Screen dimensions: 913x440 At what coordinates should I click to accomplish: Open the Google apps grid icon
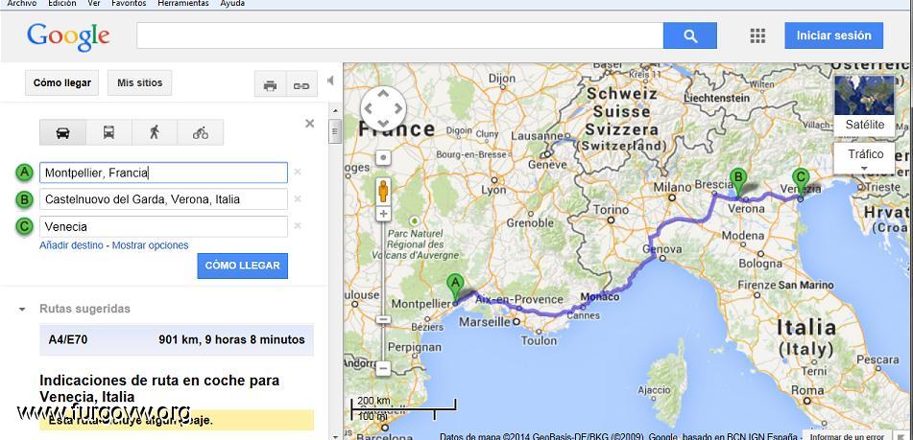pos(757,35)
